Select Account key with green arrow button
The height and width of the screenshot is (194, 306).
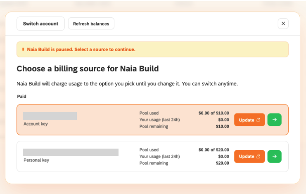(274, 120)
